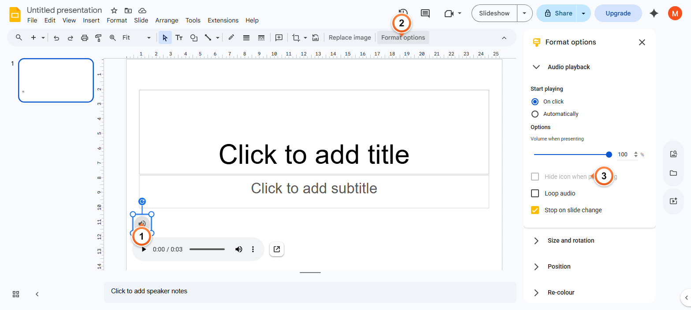691x310 pixels.
Task: Open the shape insert tool
Action: click(193, 38)
